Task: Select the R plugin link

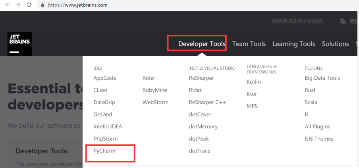Action: pos(306,114)
